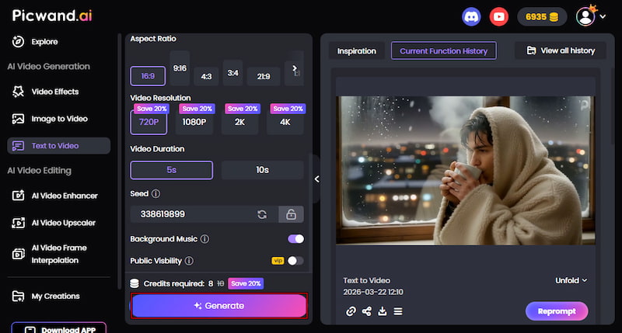Click the Background Music info icon
The image size is (622, 333).
pyautogui.click(x=204, y=239)
